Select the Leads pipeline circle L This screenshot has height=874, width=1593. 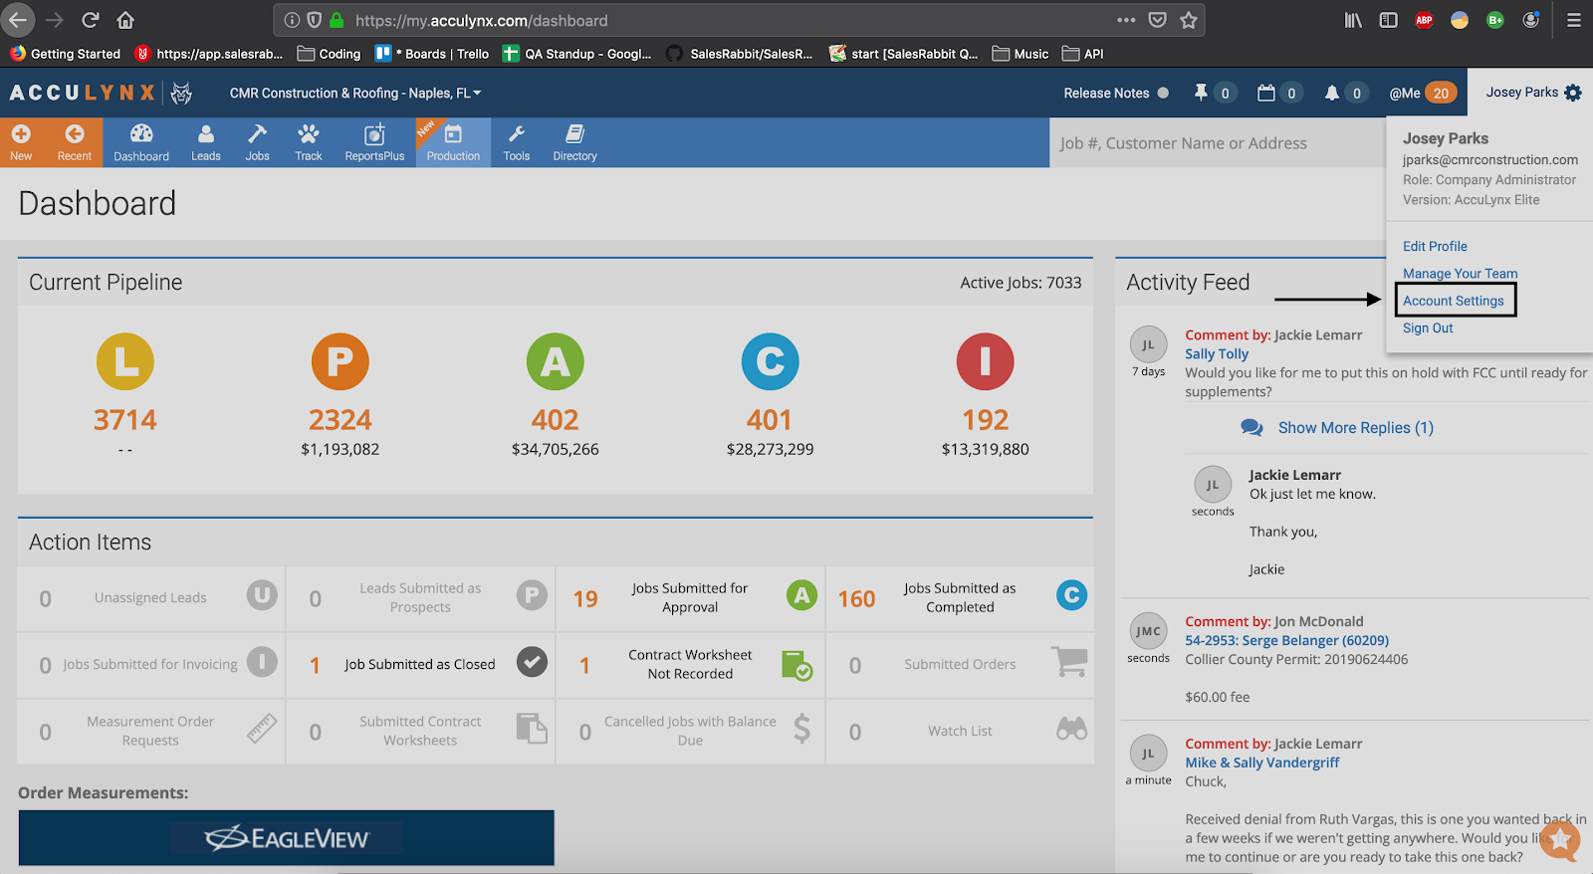[x=125, y=361]
